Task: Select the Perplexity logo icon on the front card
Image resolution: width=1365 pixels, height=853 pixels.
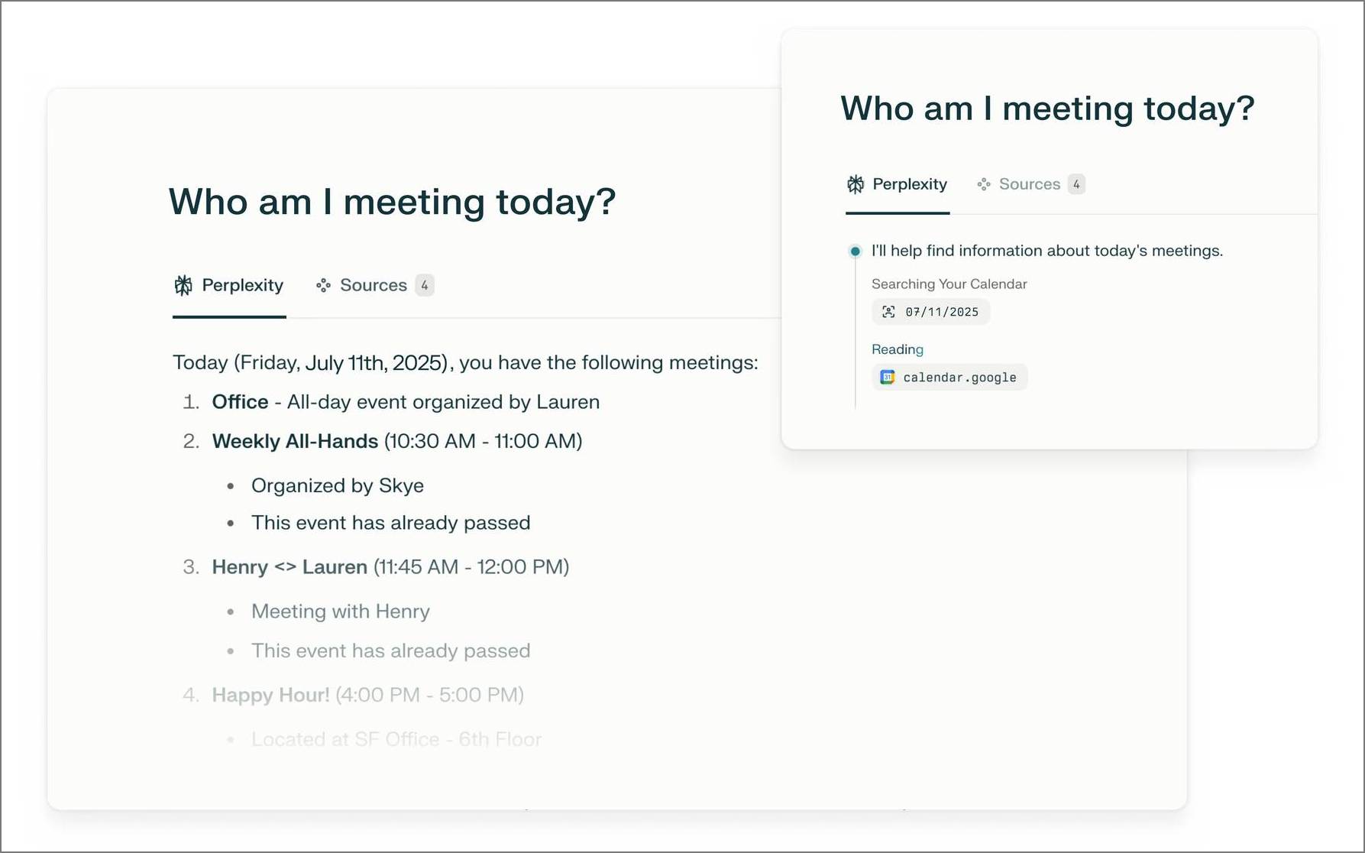Action: coord(182,285)
